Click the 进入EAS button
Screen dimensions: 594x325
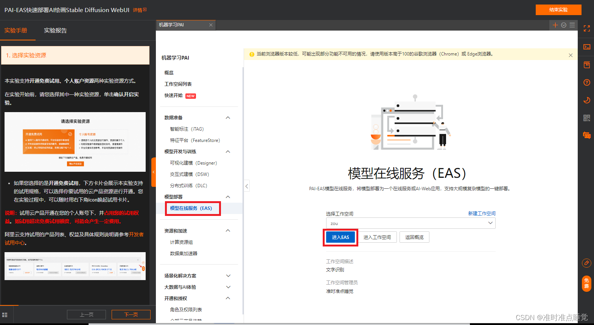341,237
